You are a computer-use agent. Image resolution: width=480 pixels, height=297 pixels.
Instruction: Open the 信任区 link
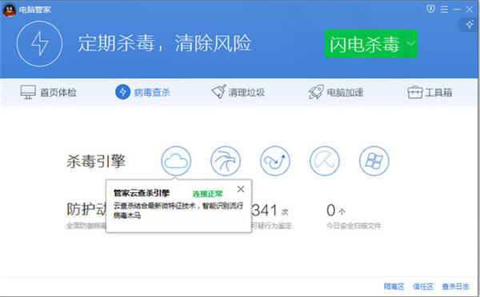422,287
